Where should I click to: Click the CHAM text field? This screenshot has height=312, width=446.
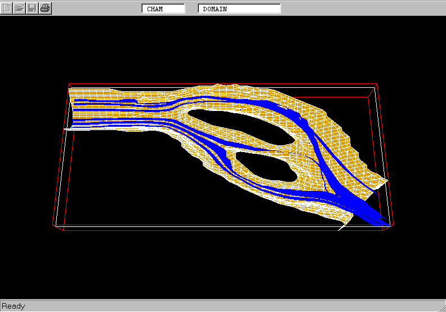pos(163,9)
